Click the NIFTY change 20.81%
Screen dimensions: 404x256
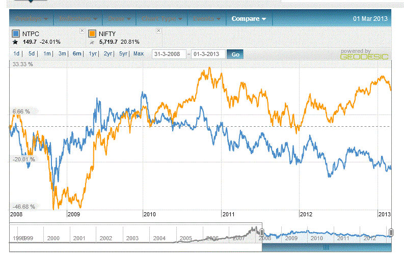130,42
